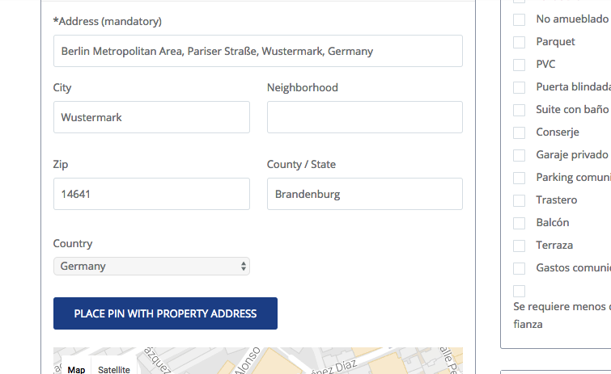
Task: Tick the Parquet checkbox
Action: pos(519,42)
